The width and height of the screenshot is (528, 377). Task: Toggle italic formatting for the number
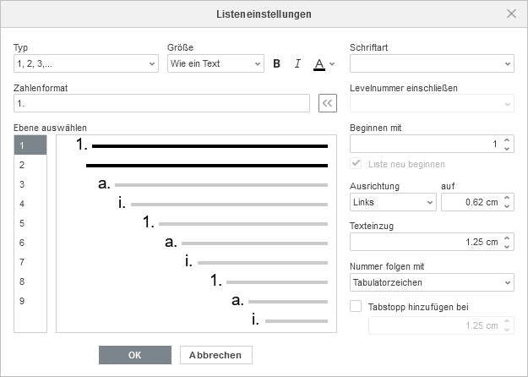(297, 63)
